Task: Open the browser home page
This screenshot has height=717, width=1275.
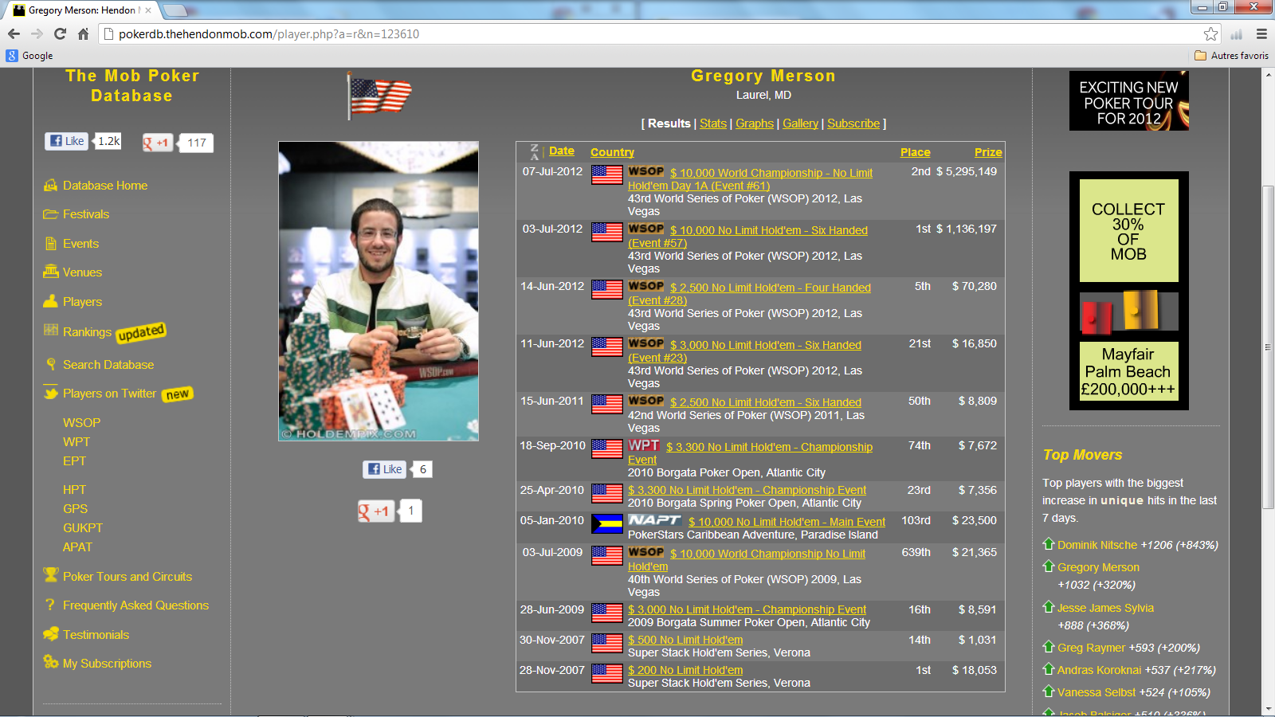Action: [83, 33]
